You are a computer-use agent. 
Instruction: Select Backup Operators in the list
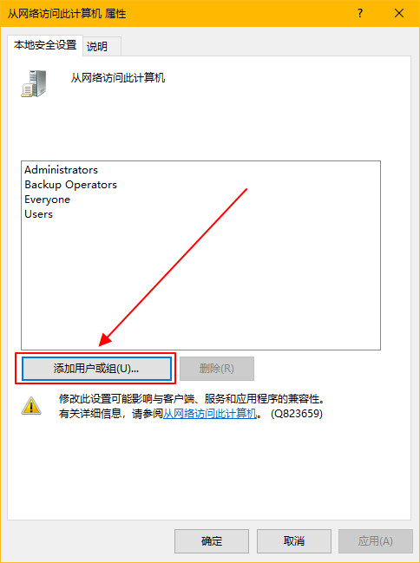(71, 185)
